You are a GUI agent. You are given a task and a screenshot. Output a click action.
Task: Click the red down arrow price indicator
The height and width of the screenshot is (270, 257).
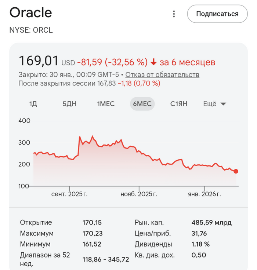(x=154, y=62)
